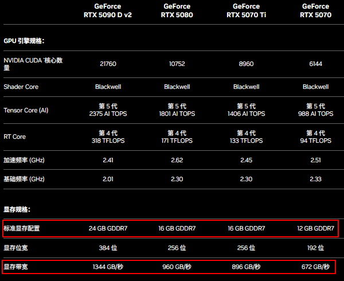Click the 基础频率 (GHz) row label
Screen dimensions: 344x281
[24, 179]
